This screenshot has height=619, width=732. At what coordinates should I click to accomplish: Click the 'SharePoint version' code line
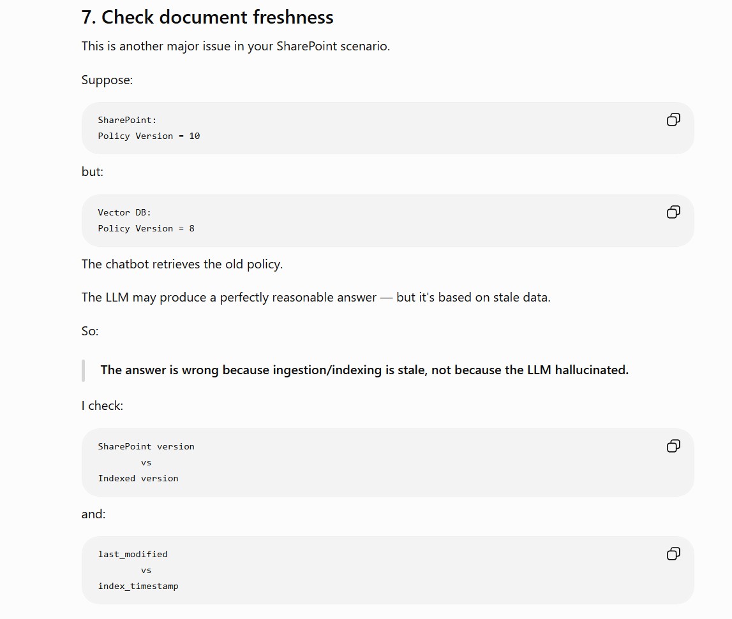coord(146,446)
